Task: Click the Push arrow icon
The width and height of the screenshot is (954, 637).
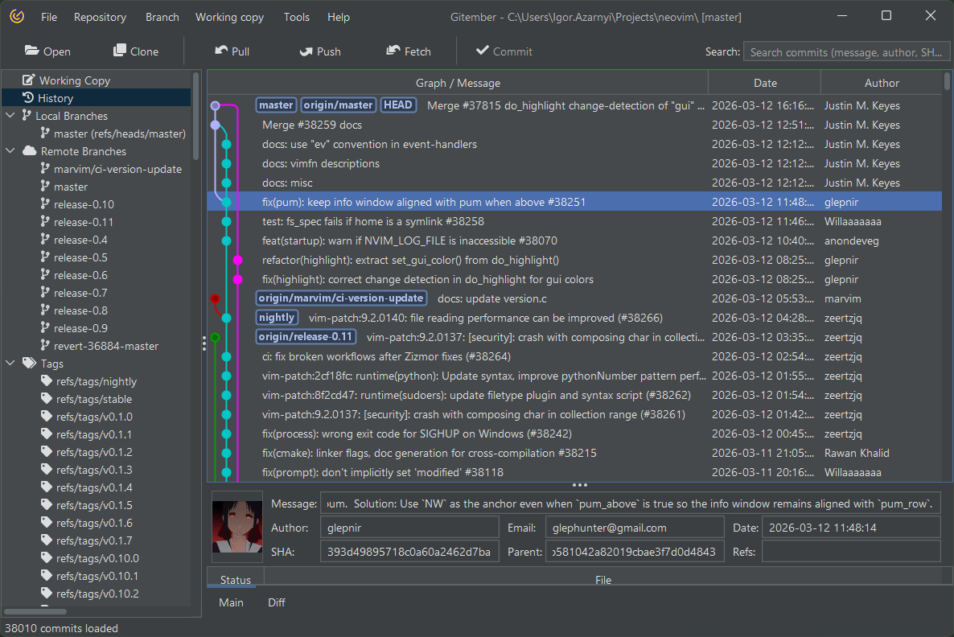Action: click(306, 51)
